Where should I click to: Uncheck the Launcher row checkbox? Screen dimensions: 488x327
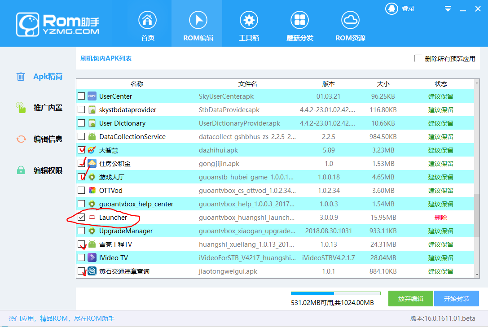point(81,217)
